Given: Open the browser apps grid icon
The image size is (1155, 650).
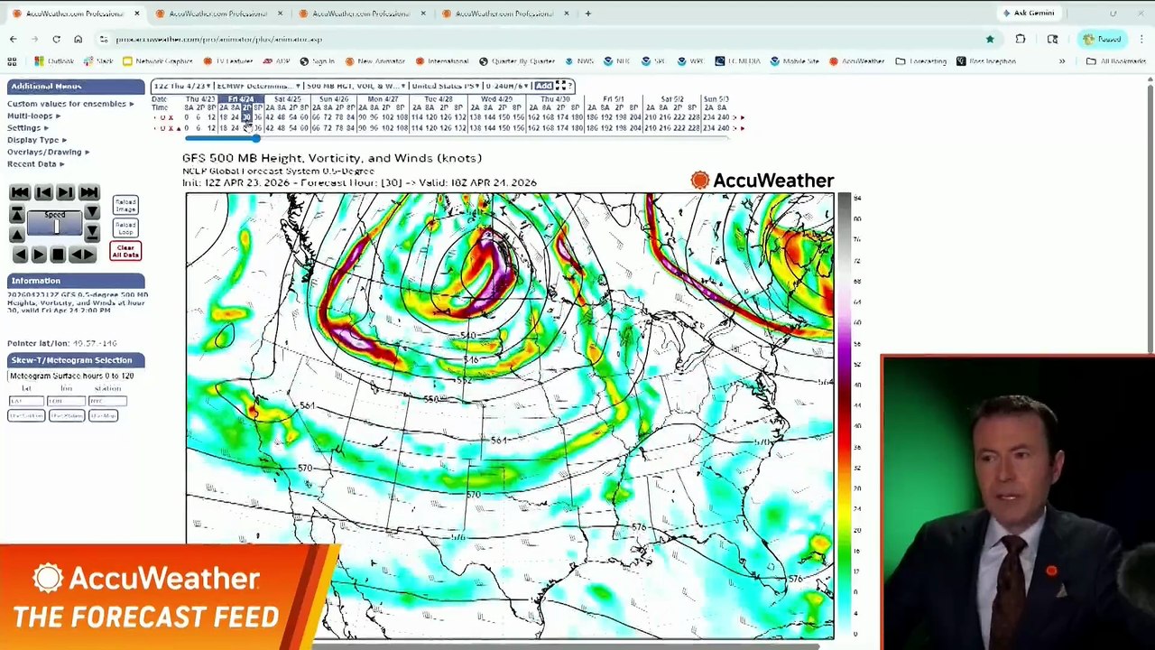Looking at the screenshot, I should pyautogui.click(x=12, y=61).
